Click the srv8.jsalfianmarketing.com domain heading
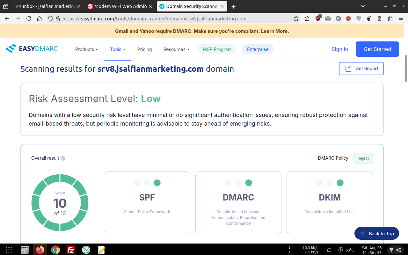Screen dimensions: 408x255 150,69
